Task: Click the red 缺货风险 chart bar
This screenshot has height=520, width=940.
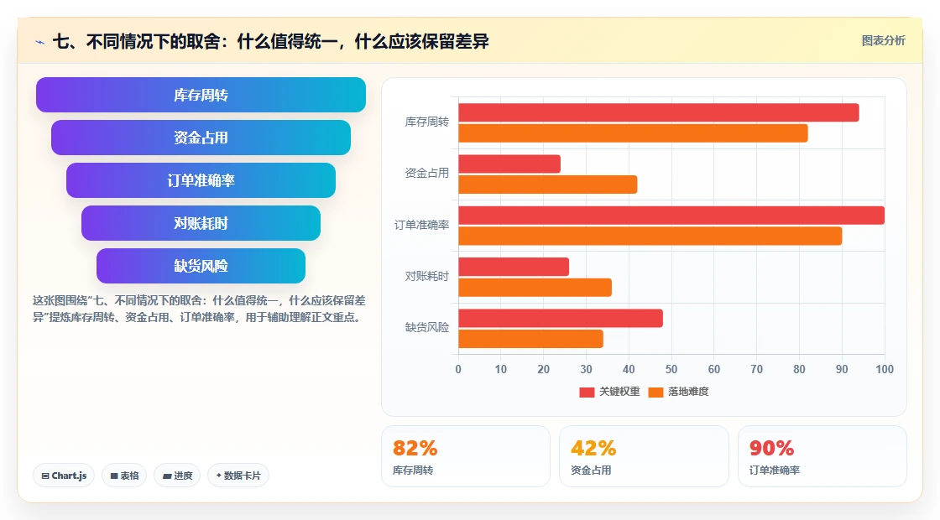Action: (x=561, y=318)
